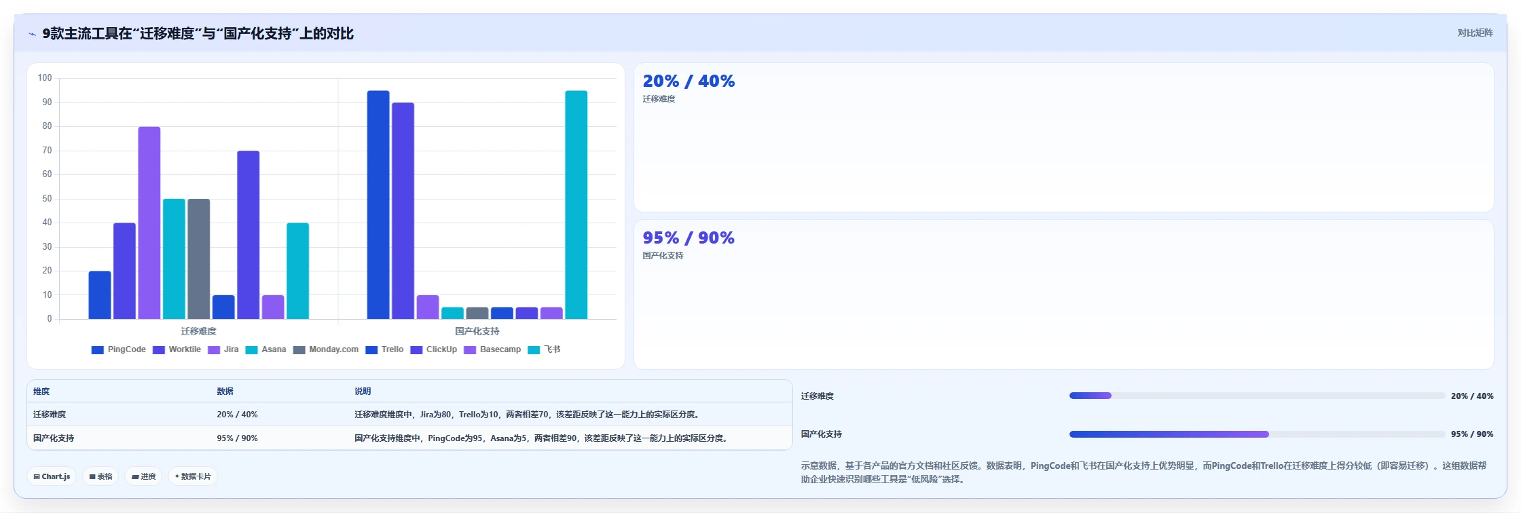Hide the Jira series via the legend
Screen dimensions: 1521x513
(223, 349)
